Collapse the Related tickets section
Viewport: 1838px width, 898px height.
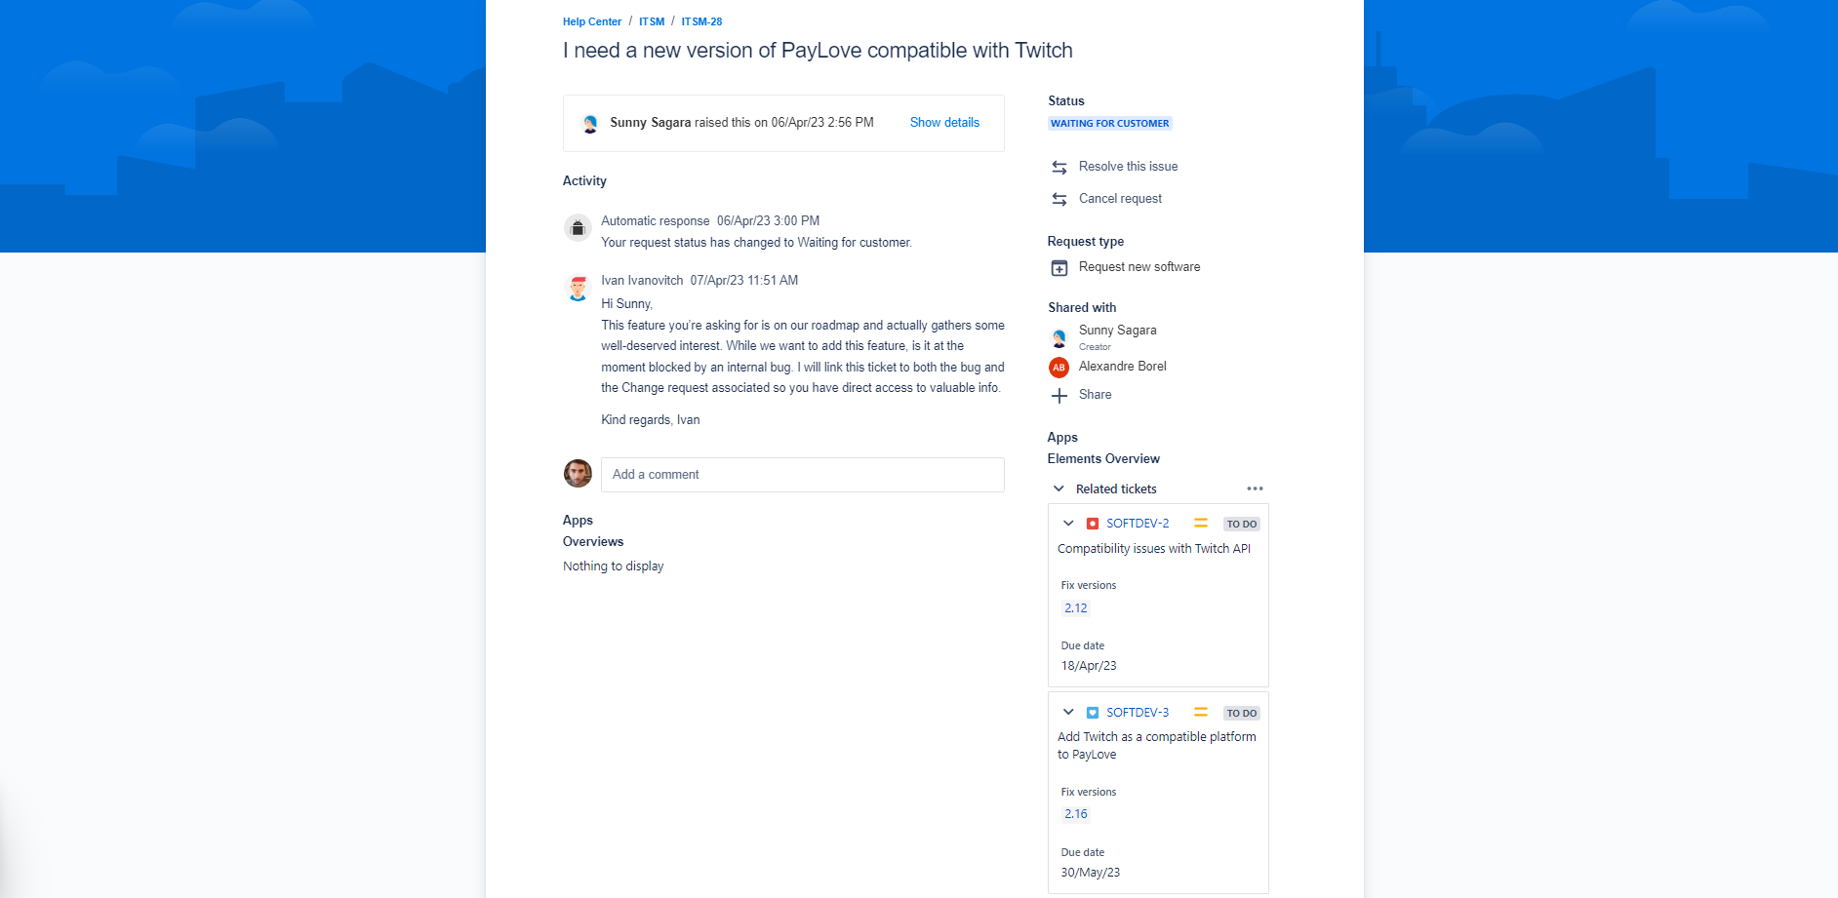[x=1059, y=488]
